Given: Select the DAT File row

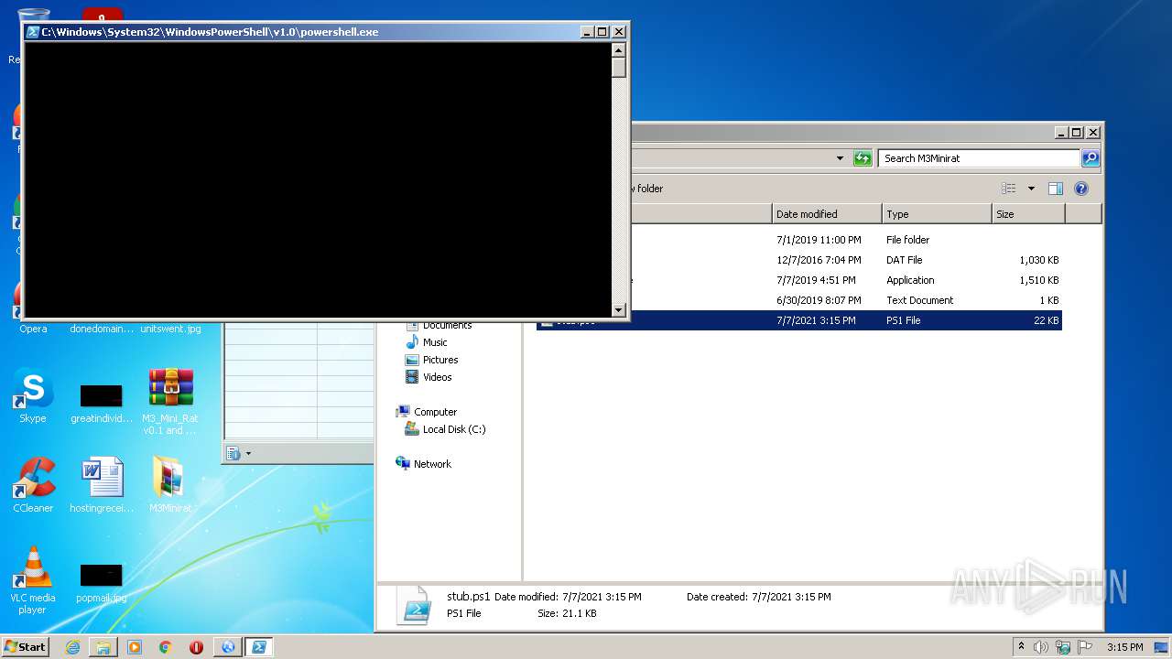Looking at the screenshot, I should point(799,260).
